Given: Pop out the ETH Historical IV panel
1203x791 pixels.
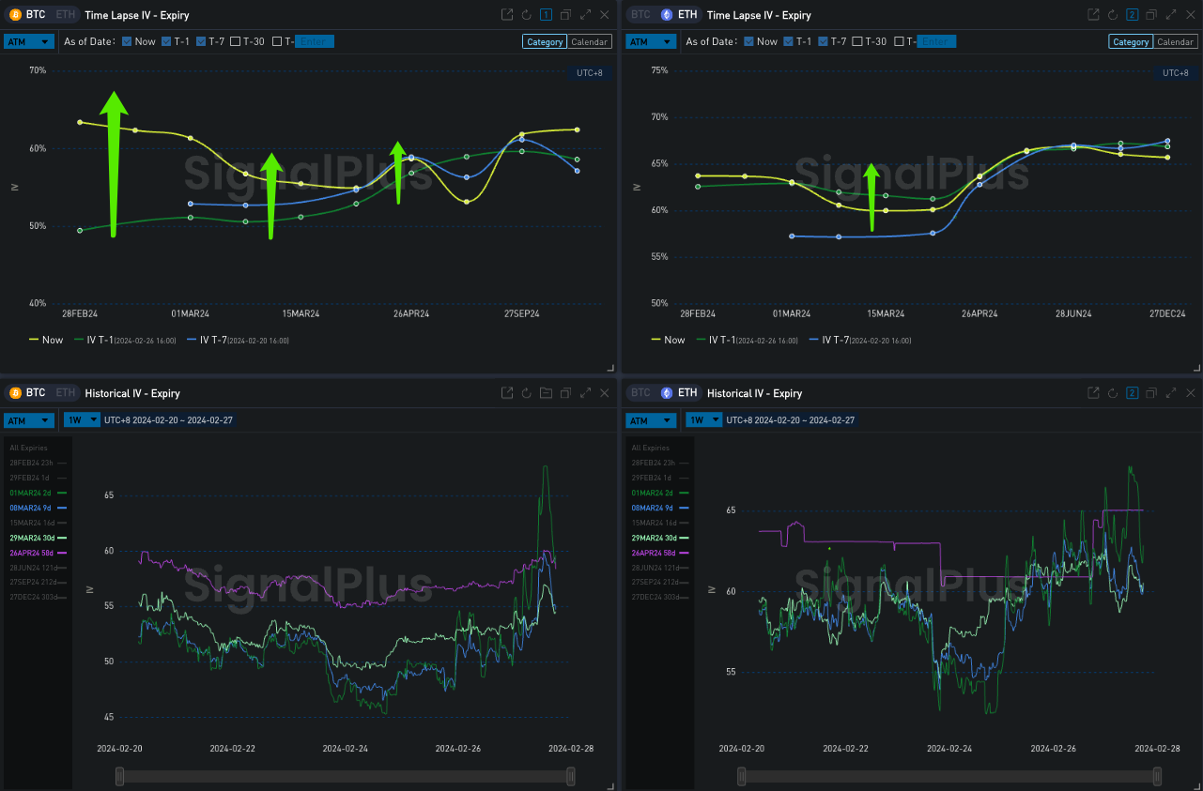Looking at the screenshot, I should (x=1093, y=393).
